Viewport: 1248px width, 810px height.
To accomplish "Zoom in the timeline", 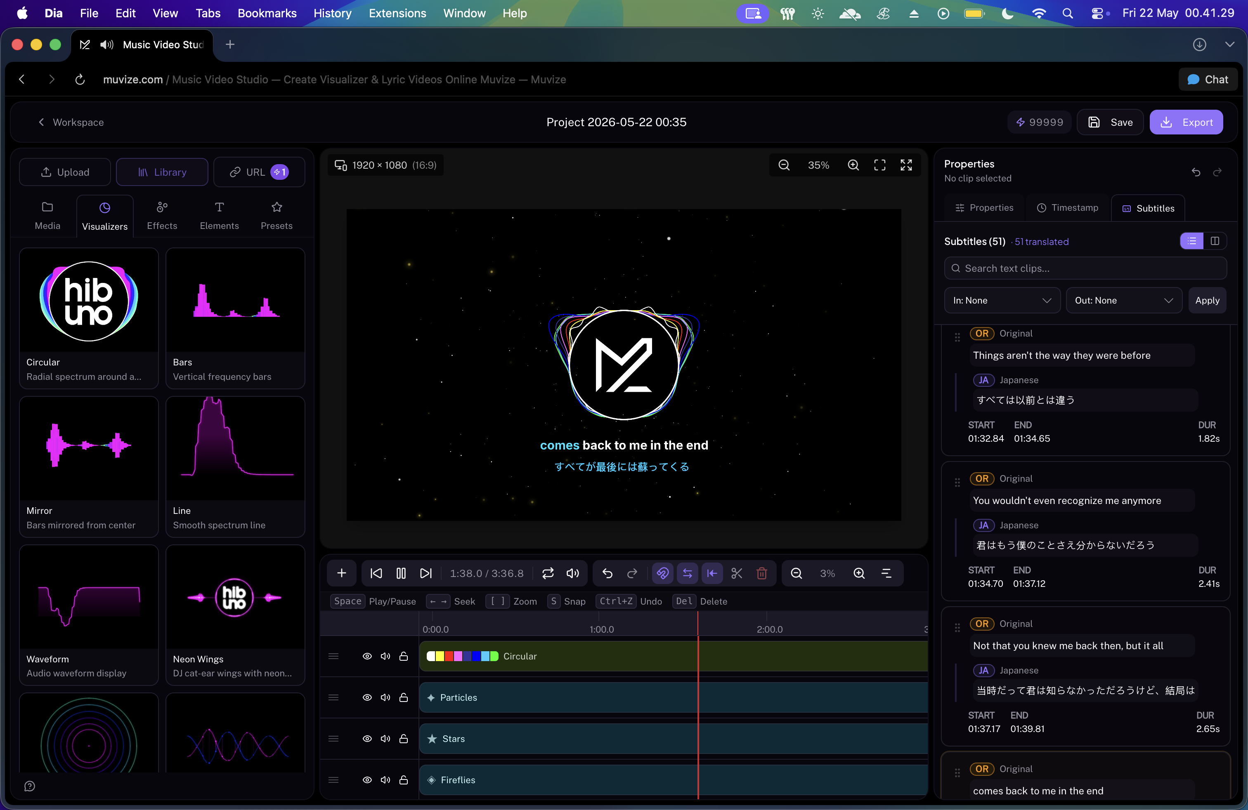I will click(859, 573).
